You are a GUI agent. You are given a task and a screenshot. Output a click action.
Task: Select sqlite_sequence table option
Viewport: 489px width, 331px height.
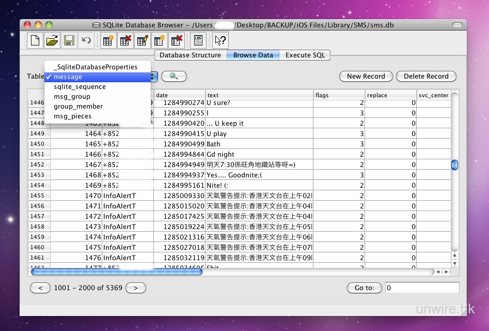pyautogui.click(x=80, y=87)
